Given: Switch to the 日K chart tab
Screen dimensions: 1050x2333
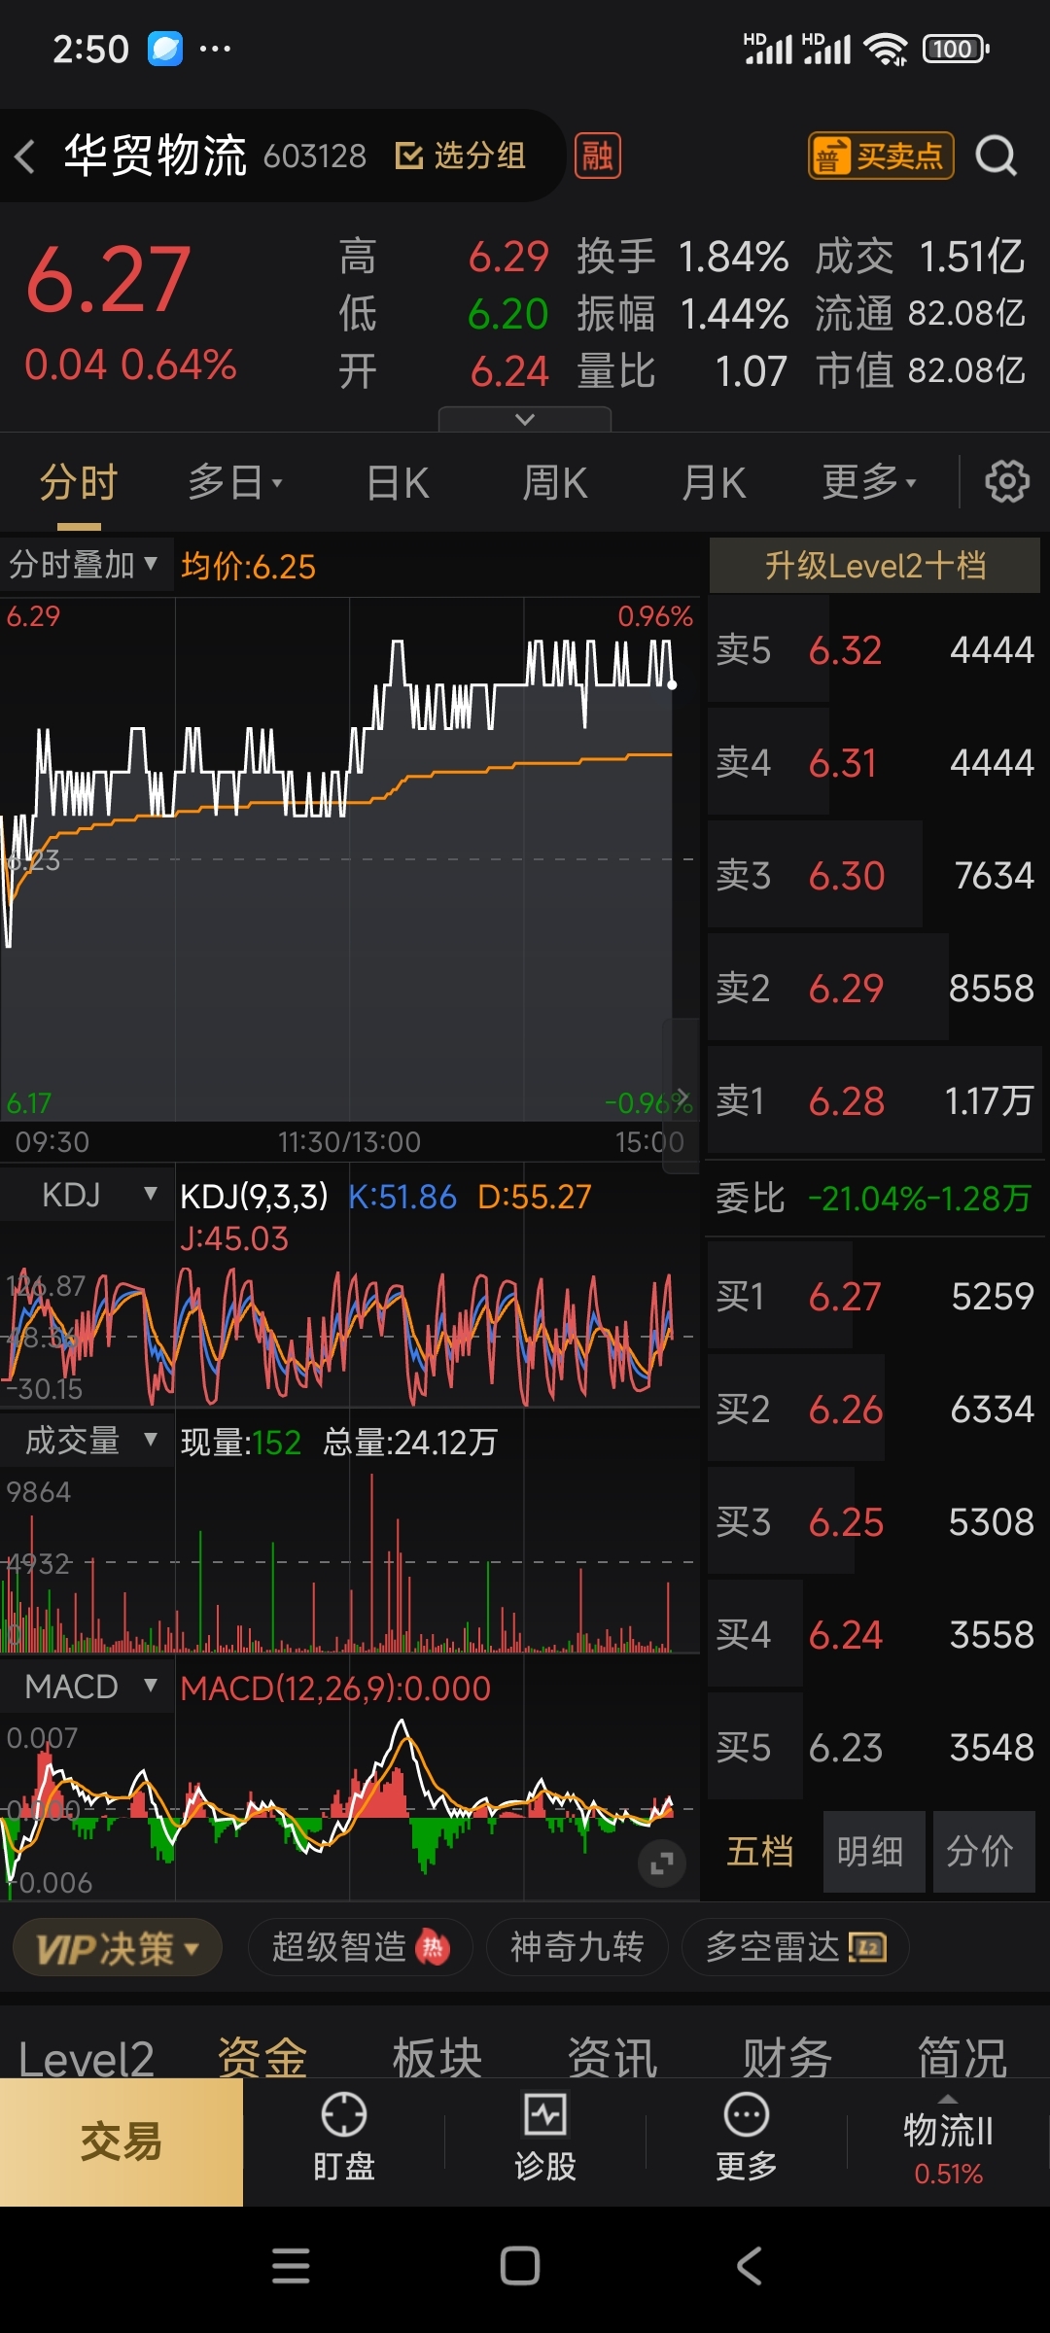Looking at the screenshot, I should click(x=398, y=482).
